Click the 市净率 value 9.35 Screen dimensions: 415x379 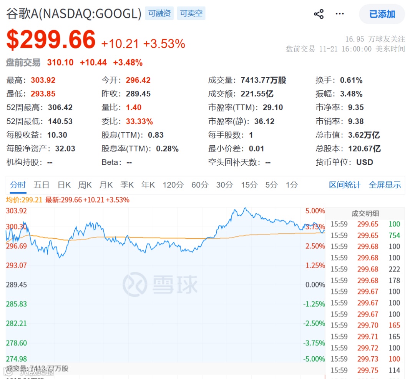356,107
